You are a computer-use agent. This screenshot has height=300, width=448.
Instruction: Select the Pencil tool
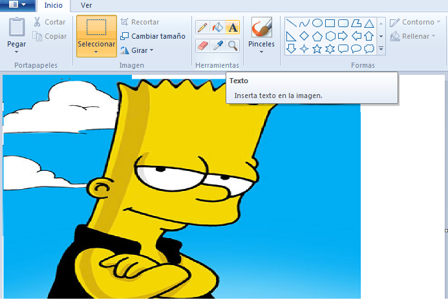coord(202,28)
